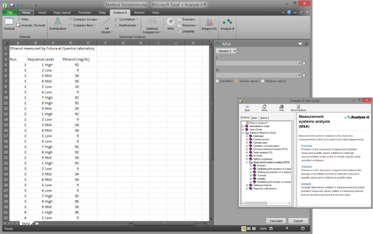
Task: Switch to the Formulas ribbon tab
Action: tap(85, 13)
